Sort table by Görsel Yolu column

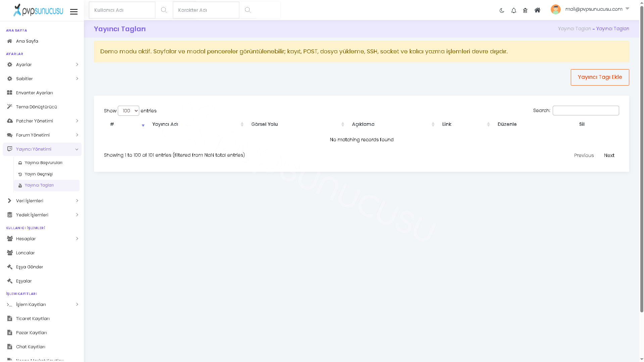(x=296, y=124)
